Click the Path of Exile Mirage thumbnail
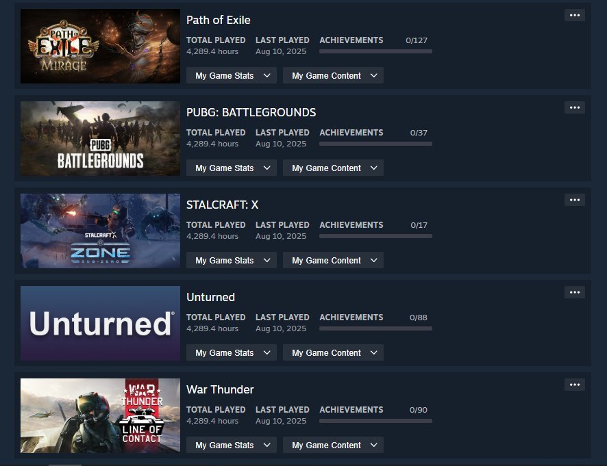 point(100,46)
